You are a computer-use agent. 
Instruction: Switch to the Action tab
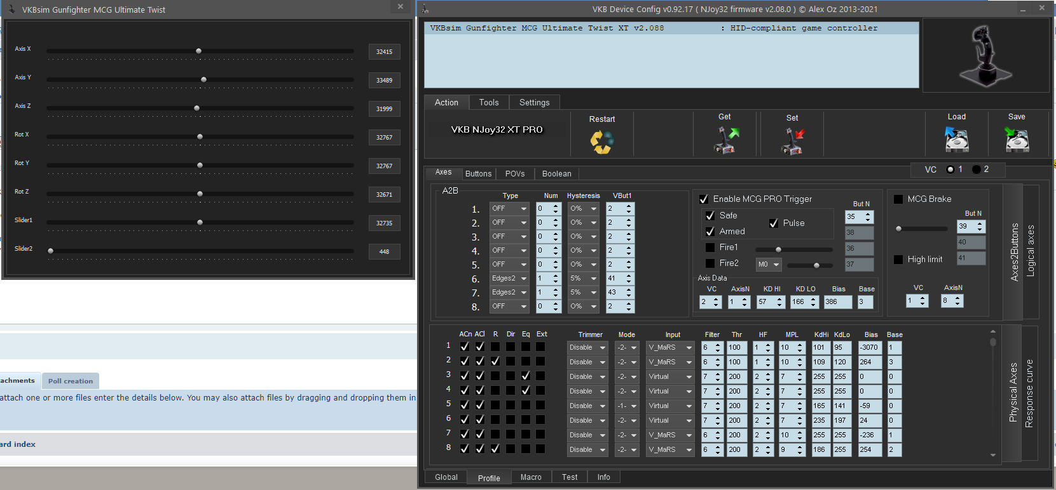tap(446, 102)
